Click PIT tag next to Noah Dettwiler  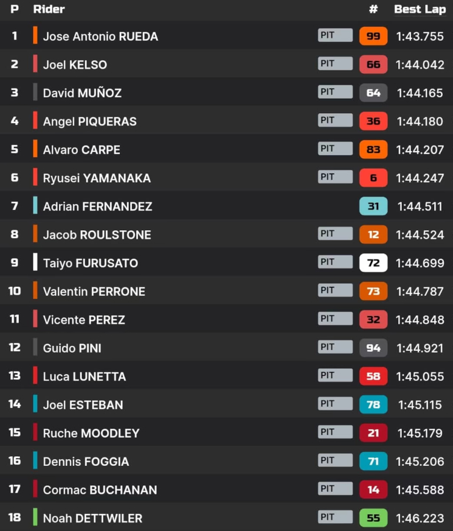click(x=336, y=517)
